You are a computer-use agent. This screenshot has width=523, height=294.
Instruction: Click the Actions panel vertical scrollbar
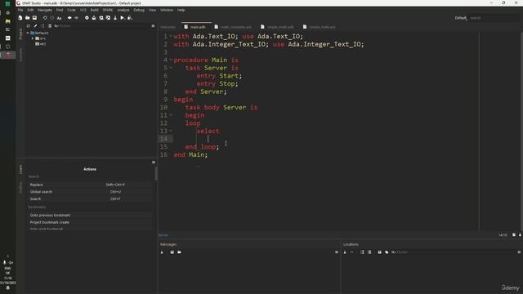pyautogui.click(x=155, y=173)
